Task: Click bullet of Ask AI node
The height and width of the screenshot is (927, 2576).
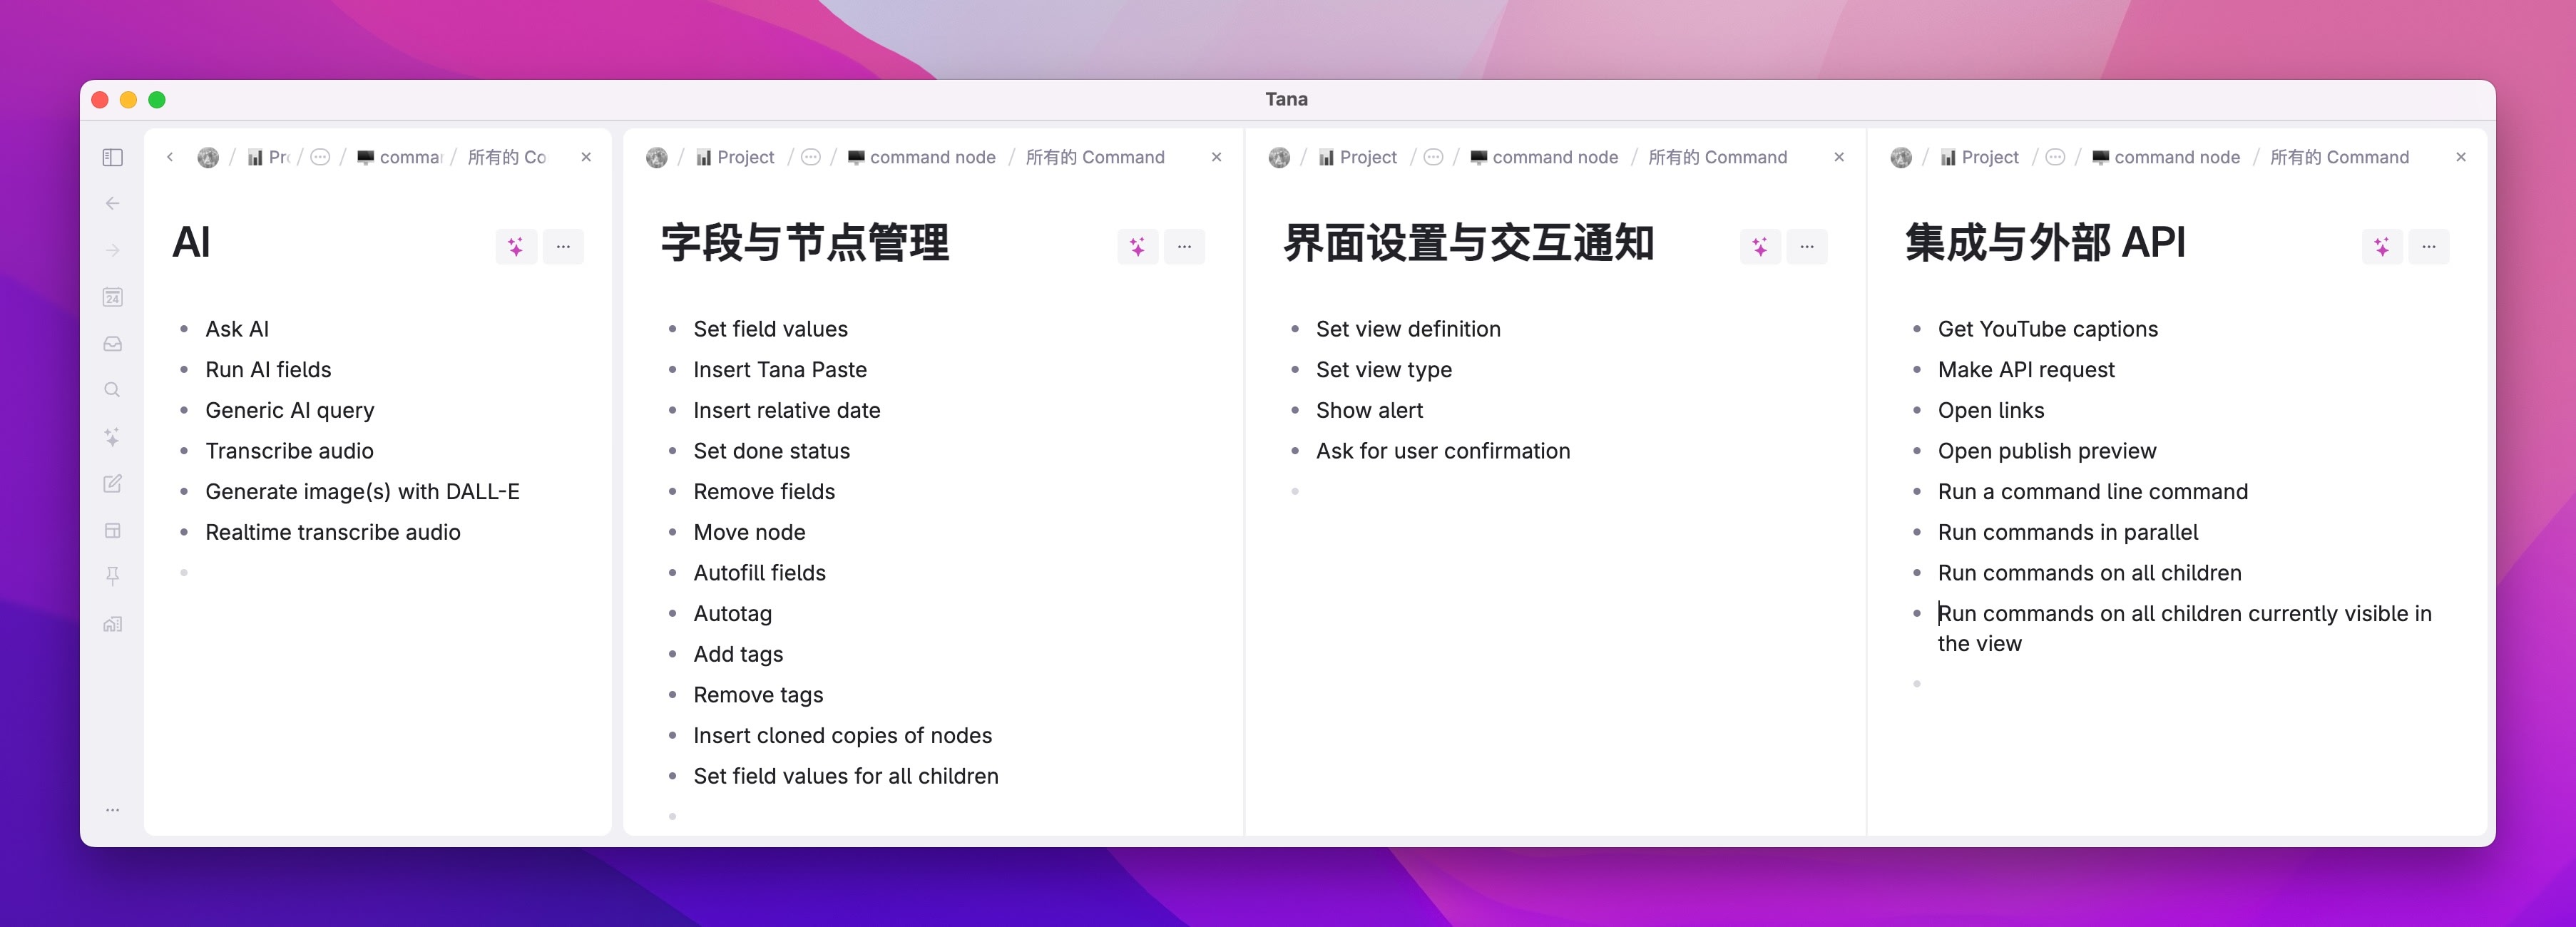Action: [184, 329]
